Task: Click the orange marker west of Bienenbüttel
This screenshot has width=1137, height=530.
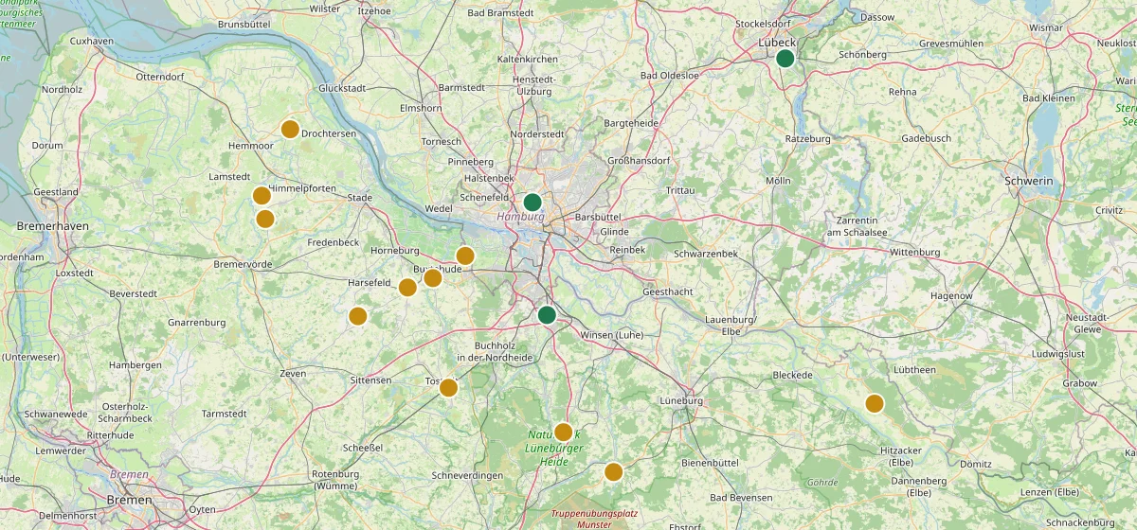Action: pyautogui.click(x=613, y=471)
